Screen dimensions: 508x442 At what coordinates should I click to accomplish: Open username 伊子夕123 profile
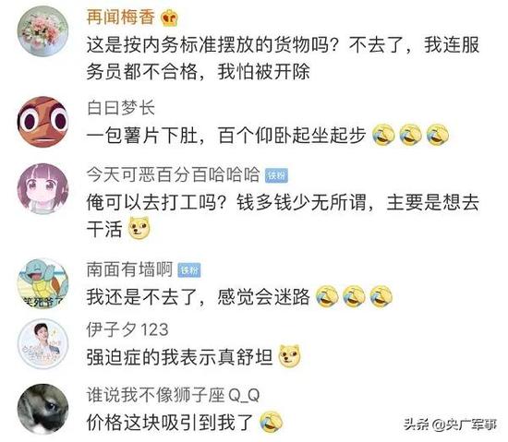(x=127, y=329)
